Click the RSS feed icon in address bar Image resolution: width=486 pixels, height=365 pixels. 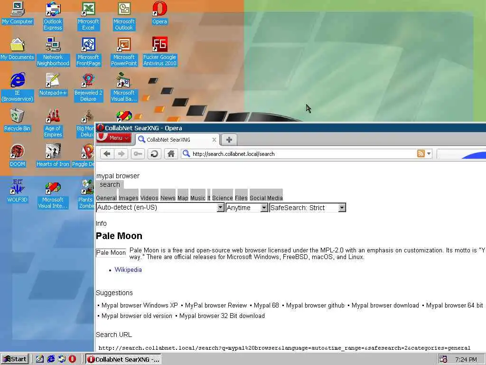click(x=421, y=154)
